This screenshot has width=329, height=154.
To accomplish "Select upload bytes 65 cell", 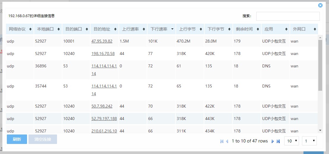I will pyautogui.click(x=190, y=90).
